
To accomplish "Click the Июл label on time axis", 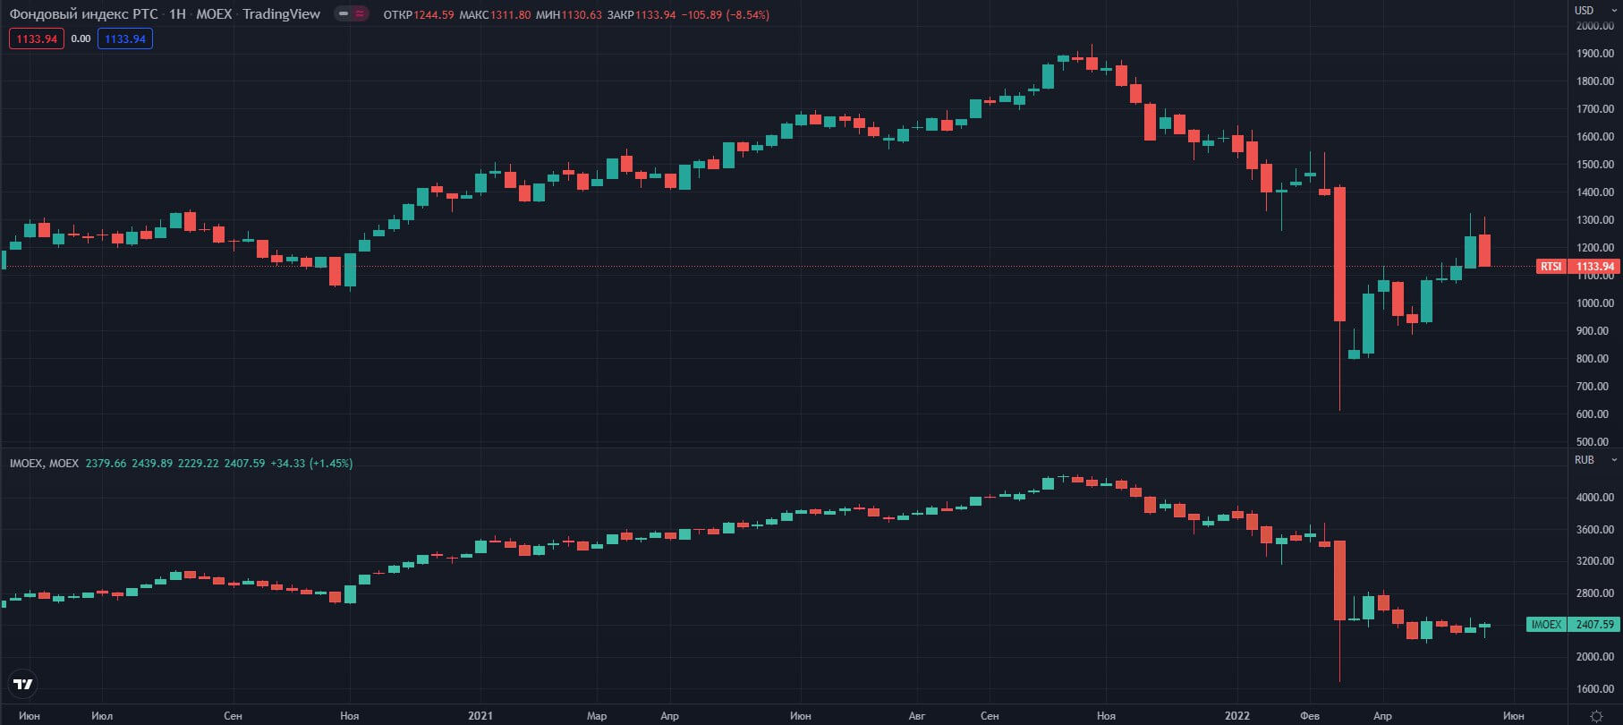I will click(x=102, y=716).
